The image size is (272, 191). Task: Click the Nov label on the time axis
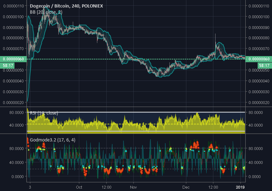pyautogui.click(x=133, y=187)
